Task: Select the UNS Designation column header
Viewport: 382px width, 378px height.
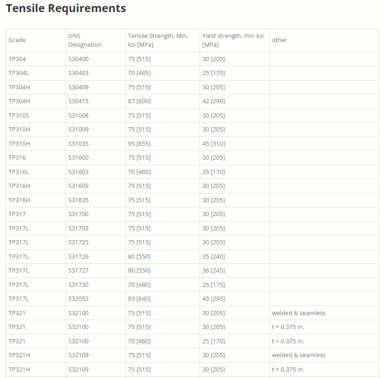Action: [85, 40]
